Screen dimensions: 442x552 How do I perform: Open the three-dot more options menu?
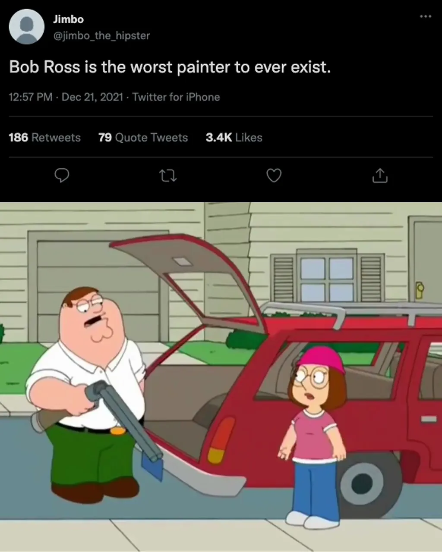tap(426, 16)
